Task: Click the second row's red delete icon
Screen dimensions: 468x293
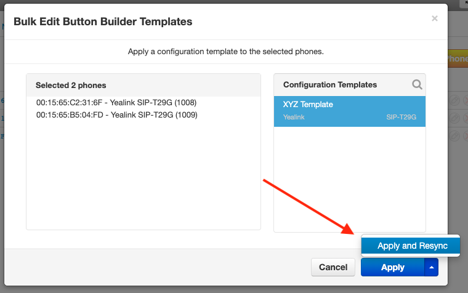Action: (466, 118)
